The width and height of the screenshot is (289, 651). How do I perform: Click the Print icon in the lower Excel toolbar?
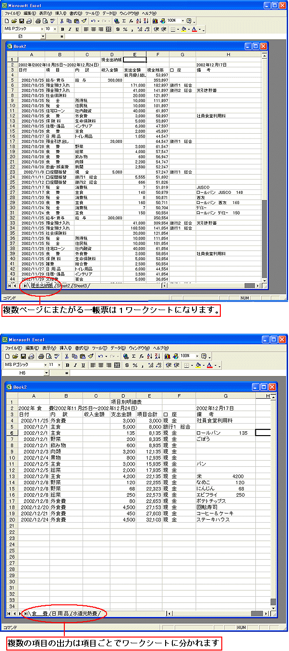tap(41, 356)
